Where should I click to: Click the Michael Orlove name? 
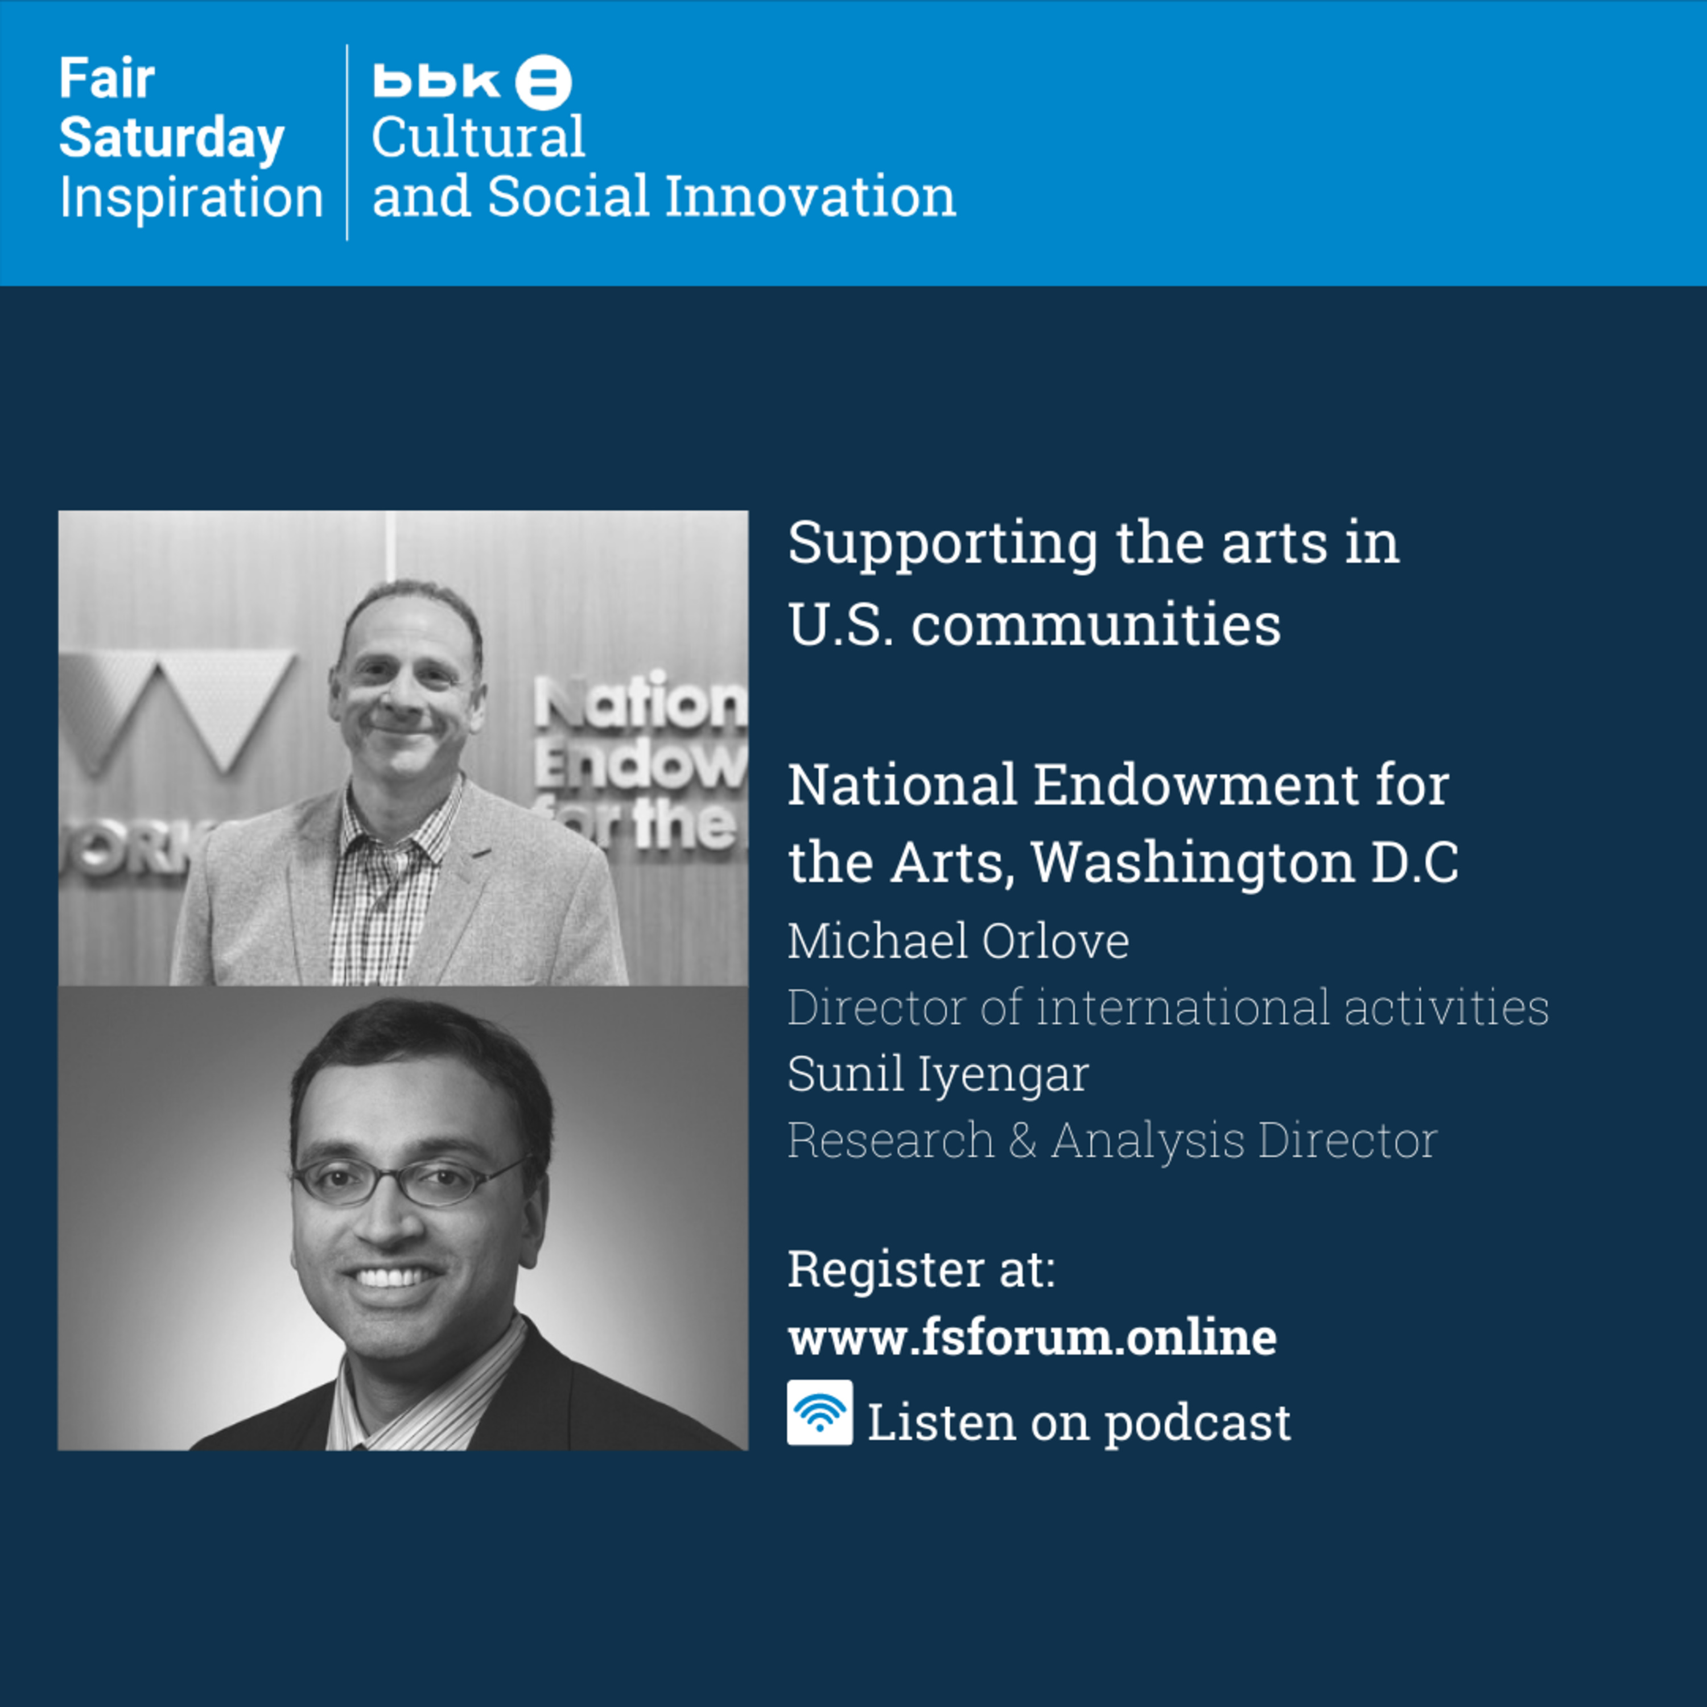pyautogui.click(x=958, y=940)
